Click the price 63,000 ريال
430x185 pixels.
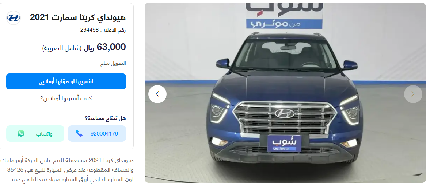(105, 48)
